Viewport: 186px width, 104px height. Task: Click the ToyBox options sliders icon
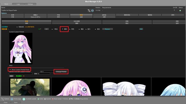(x=89, y=11)
